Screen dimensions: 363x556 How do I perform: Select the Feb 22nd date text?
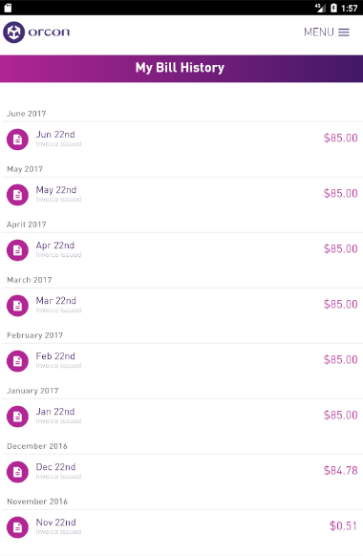coord(55,356)
